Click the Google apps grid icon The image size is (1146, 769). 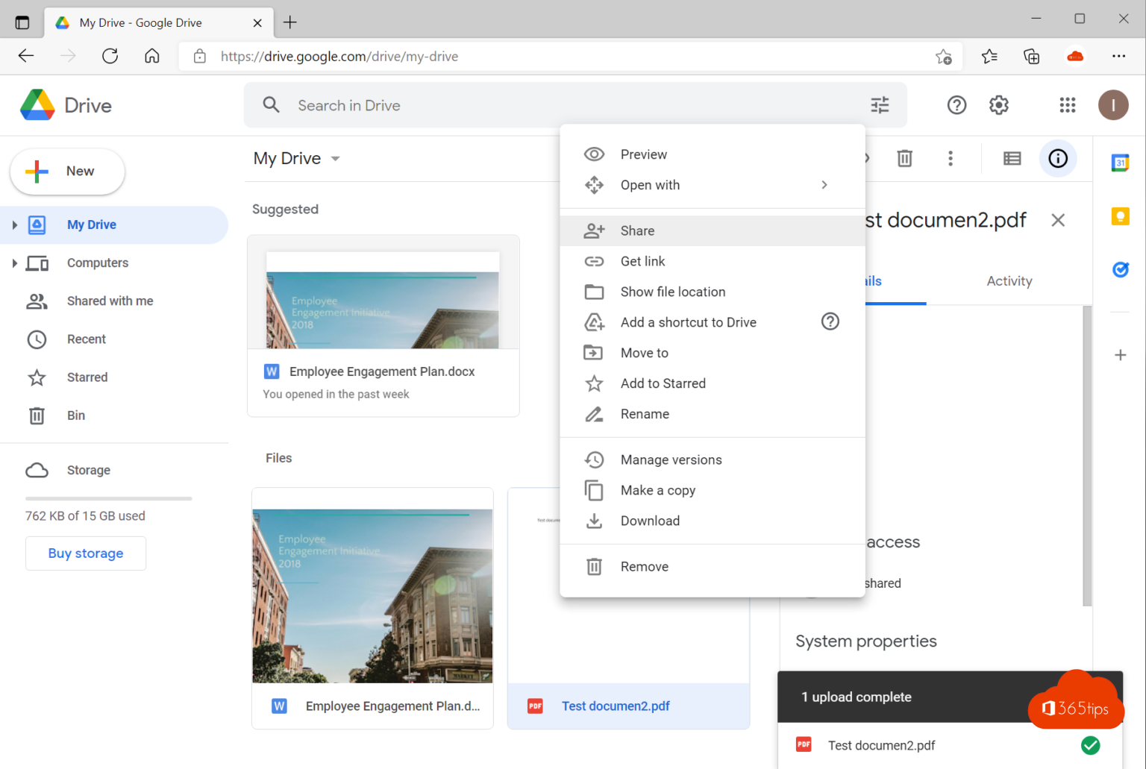pyautogui.click(x=1067, y=105)
